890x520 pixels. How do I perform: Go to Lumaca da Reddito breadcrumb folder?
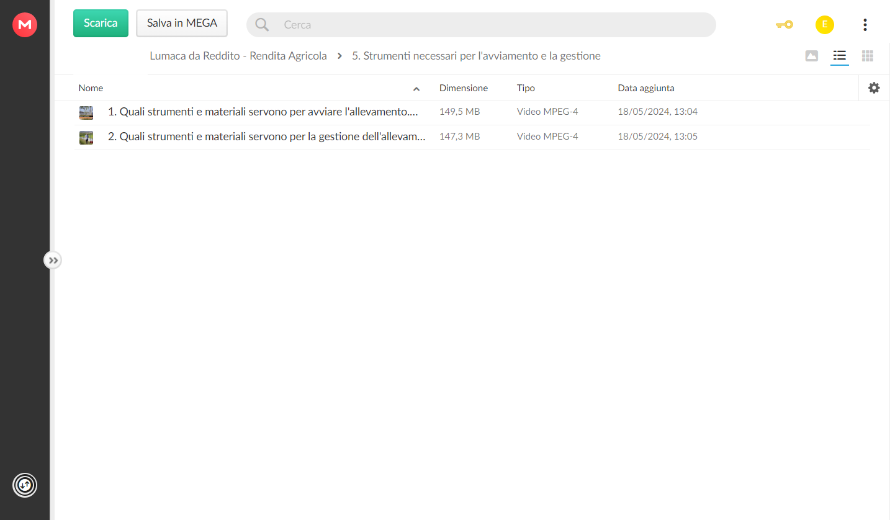(x=238, y=56)
